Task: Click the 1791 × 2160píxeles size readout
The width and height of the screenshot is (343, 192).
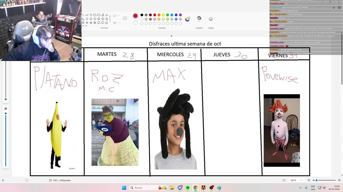Action: coord(62,181)
